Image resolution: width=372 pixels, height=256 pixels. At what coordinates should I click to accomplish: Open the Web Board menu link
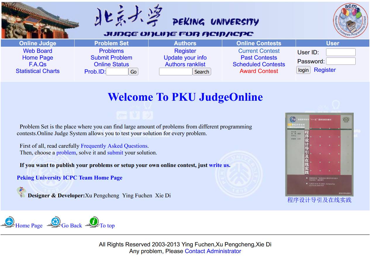tap(37, 51)
